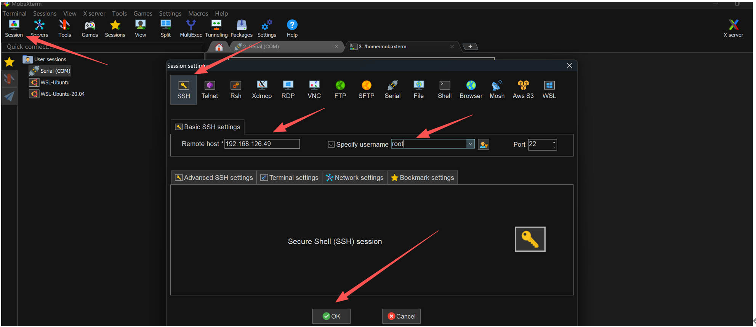Click the Cancel button

[x=401, y=316]
